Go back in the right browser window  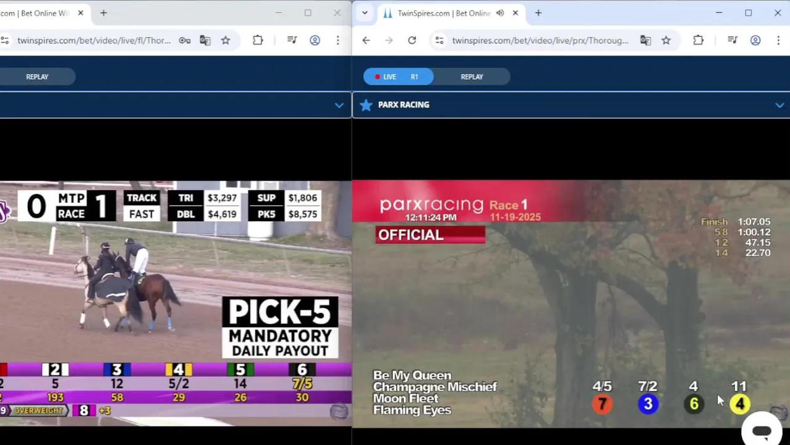click(x=366, y=40)
